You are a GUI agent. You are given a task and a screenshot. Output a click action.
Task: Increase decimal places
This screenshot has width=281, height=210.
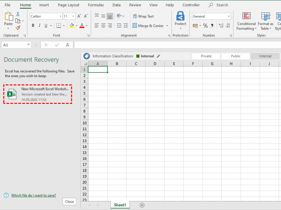pyautogui.click(x=221, y=26)
